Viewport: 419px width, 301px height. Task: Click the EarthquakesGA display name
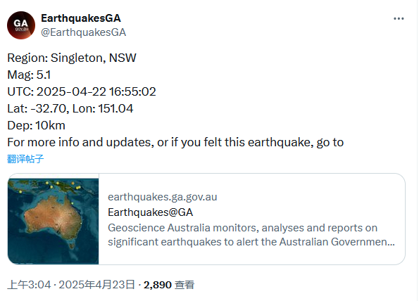pos(81,18)
